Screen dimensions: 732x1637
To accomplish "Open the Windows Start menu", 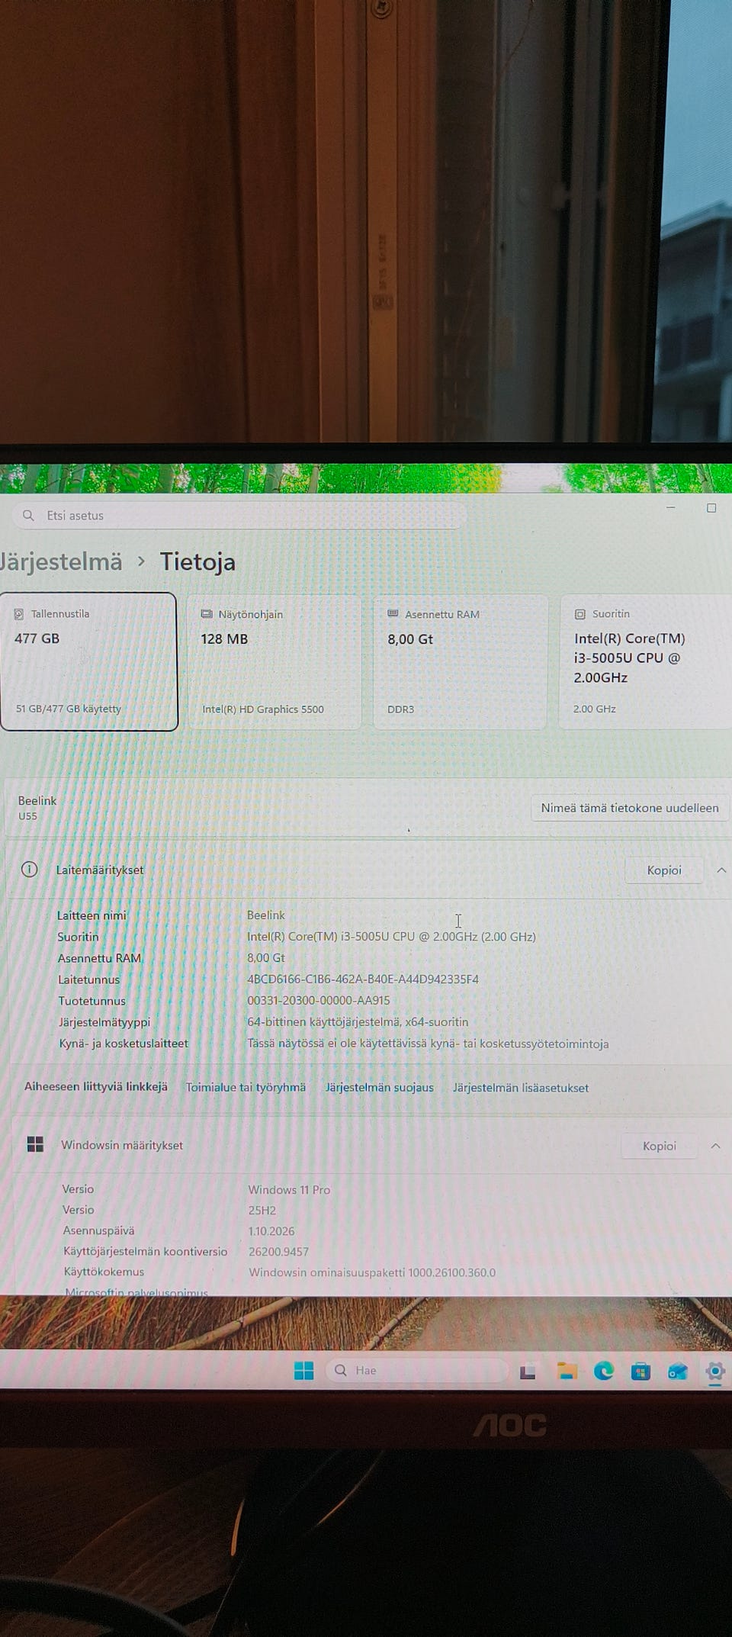I will [303, 1371].
